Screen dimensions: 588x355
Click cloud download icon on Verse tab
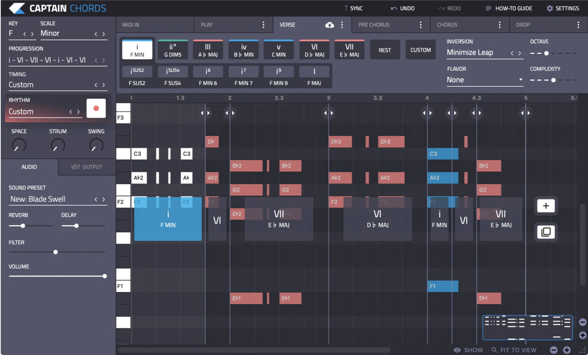pos(330,25)
